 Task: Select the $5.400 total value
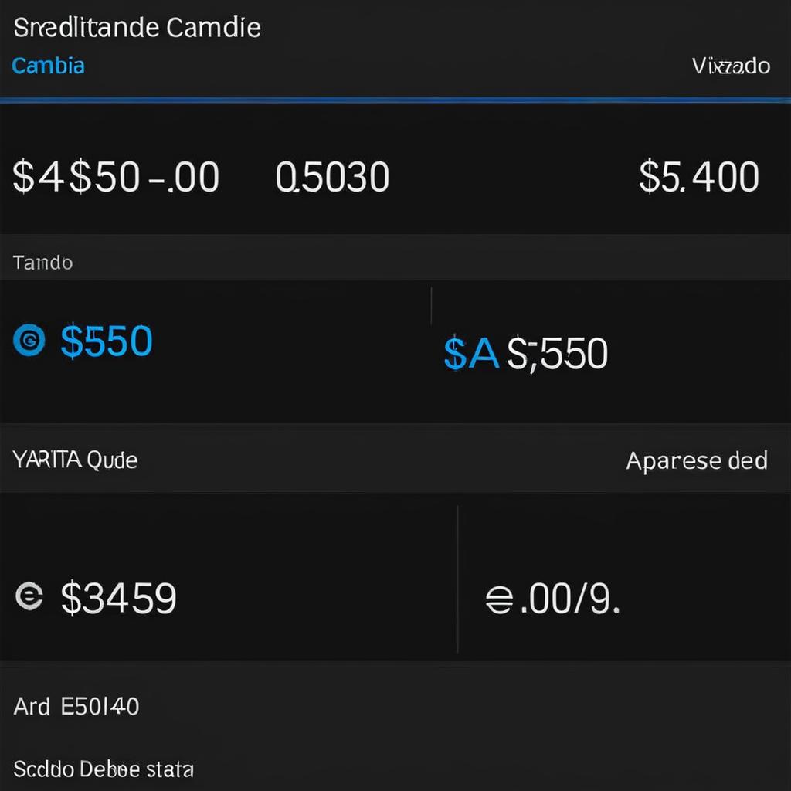click(x=698, y=177)
